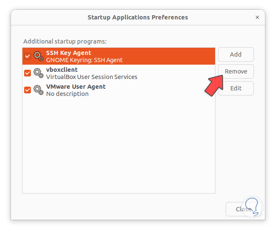Open the Edit button for selected entry
Viewport: 276px width, 232px height.
236,88
